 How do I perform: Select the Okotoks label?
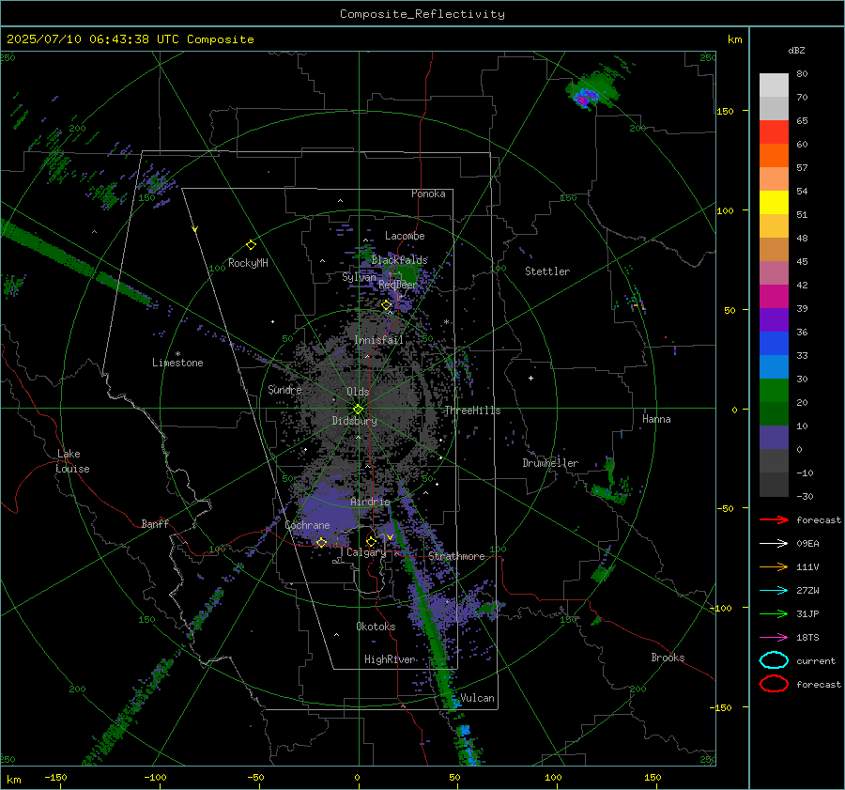[376, 627]
